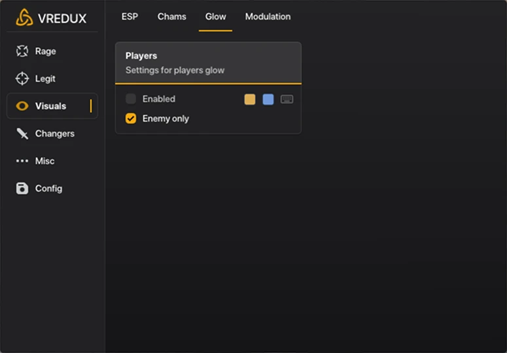Click the Misc three-dots icon
This screenshot has width=507, height=353.
tap(22, 161)
